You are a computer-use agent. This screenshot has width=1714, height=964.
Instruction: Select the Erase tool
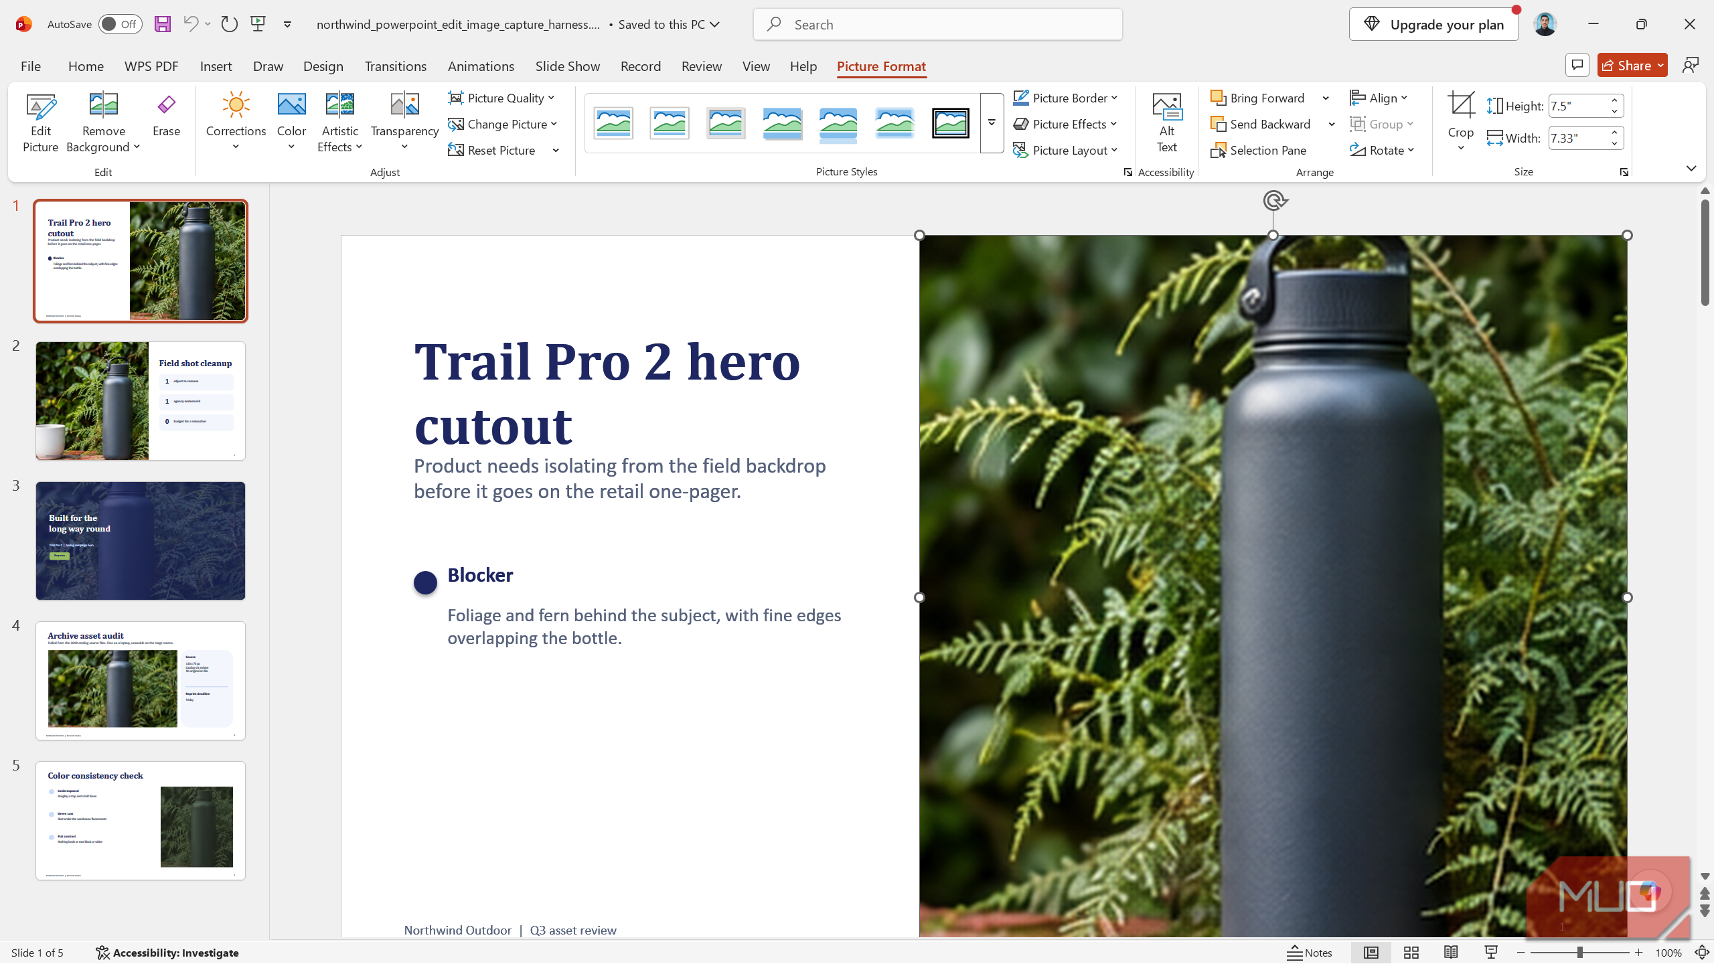166,115
